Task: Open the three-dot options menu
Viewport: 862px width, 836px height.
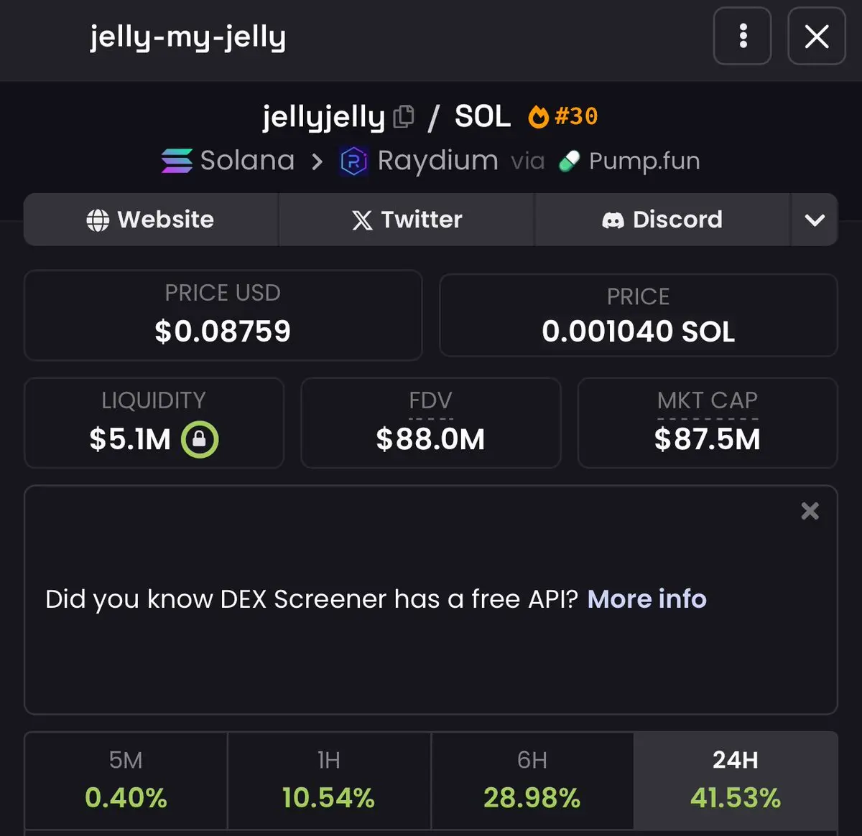Action: (742, 36)
